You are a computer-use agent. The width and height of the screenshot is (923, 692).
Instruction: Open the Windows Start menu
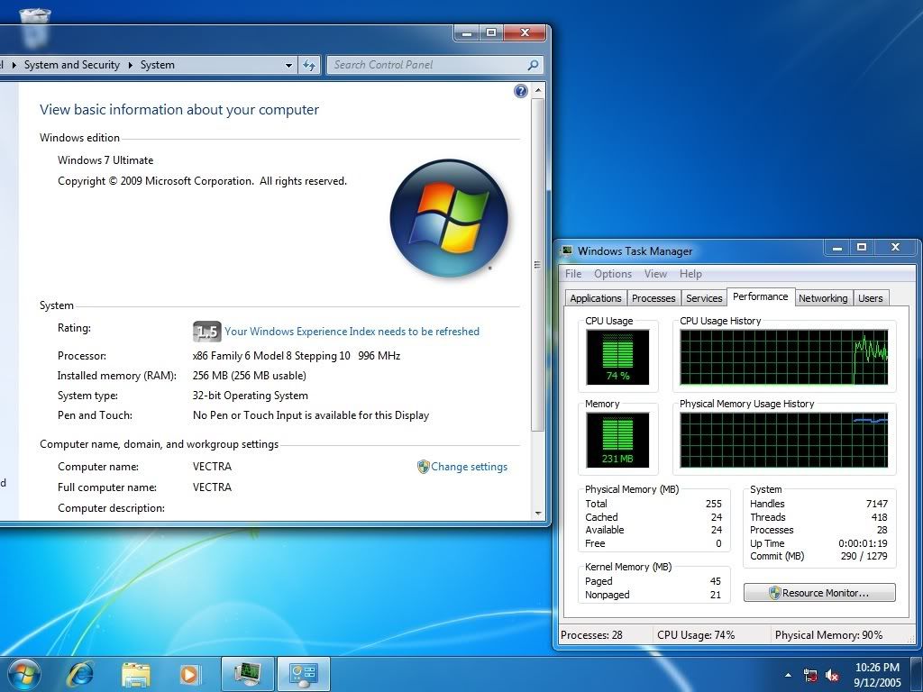(x=23, y=673)
